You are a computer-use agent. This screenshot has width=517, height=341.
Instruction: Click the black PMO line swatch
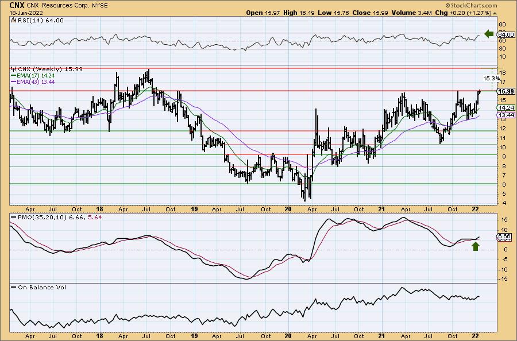click(x=14, y=218)
